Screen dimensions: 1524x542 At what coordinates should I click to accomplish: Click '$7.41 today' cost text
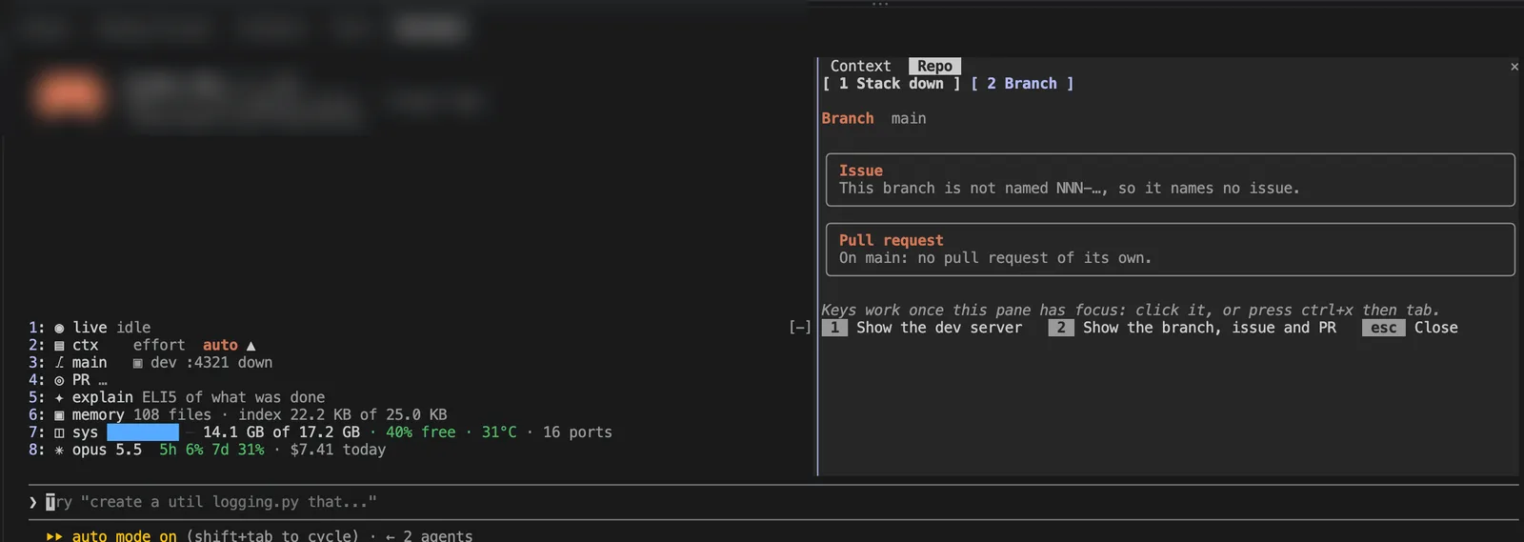pos(338,450)
